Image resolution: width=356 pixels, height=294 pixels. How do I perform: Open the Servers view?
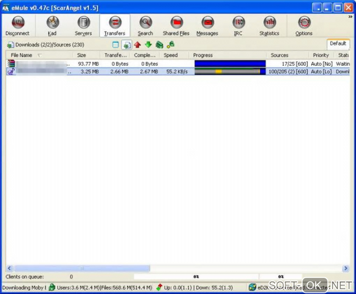click(x=83, y=26)
